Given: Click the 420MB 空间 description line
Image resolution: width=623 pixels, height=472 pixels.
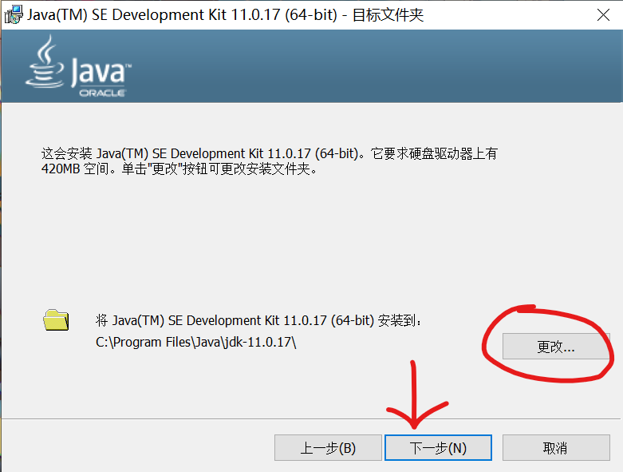Looking at the screenshot, I should click(179, 169).
